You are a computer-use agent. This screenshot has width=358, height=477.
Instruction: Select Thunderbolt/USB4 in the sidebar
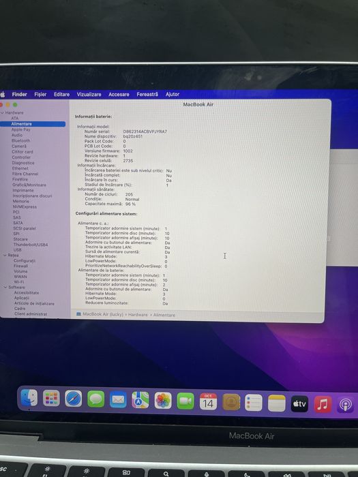31,244
